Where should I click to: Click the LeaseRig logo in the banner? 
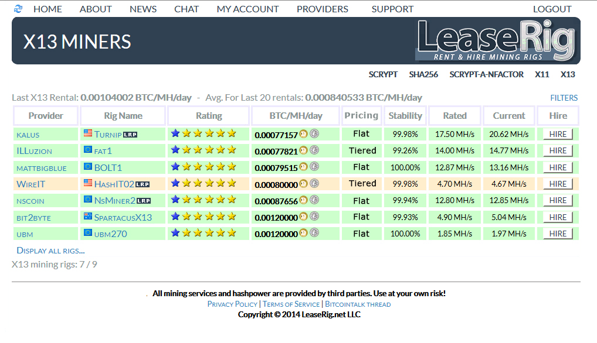point(497,40)
